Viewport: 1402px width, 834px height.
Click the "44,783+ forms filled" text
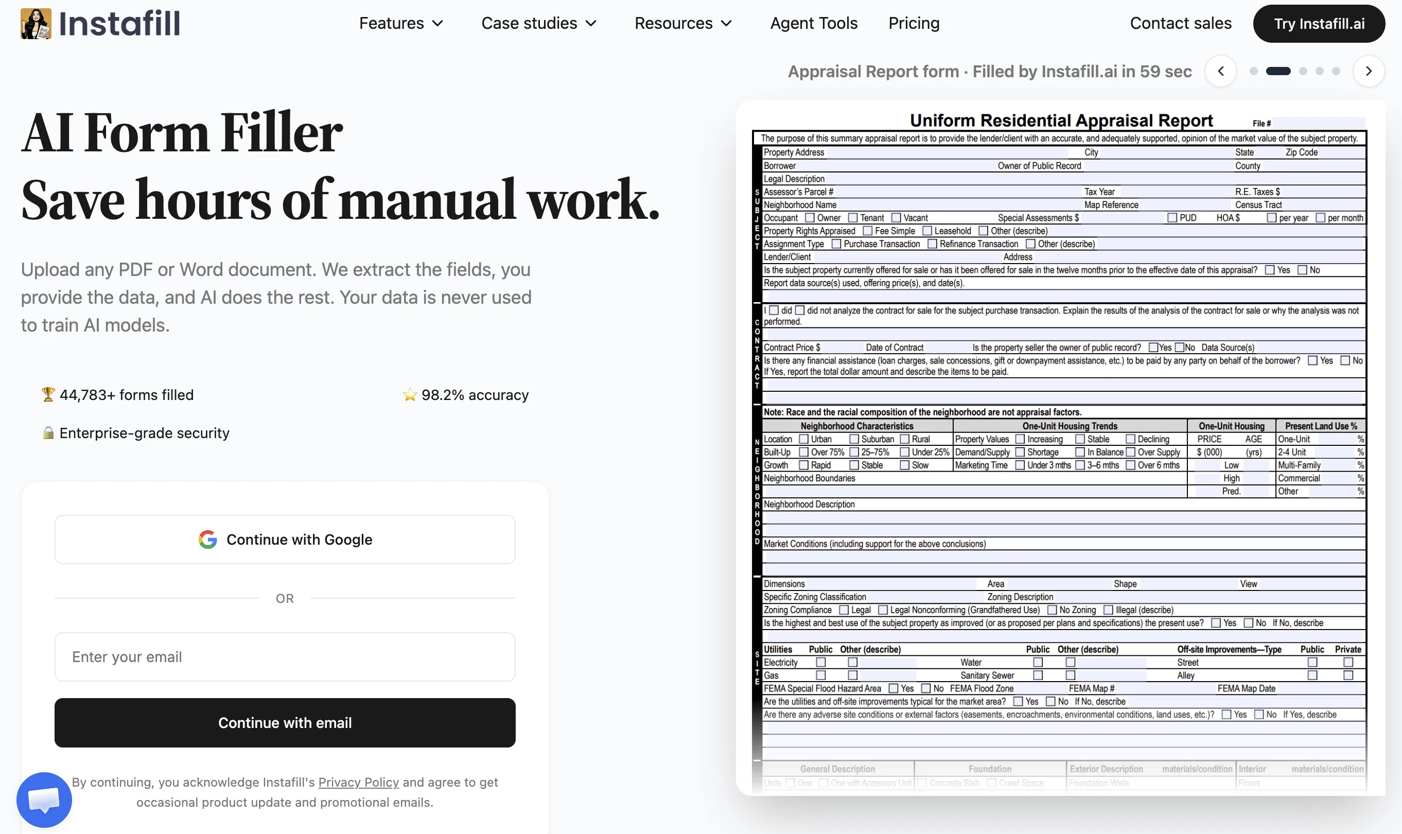(x=127, y=395)
